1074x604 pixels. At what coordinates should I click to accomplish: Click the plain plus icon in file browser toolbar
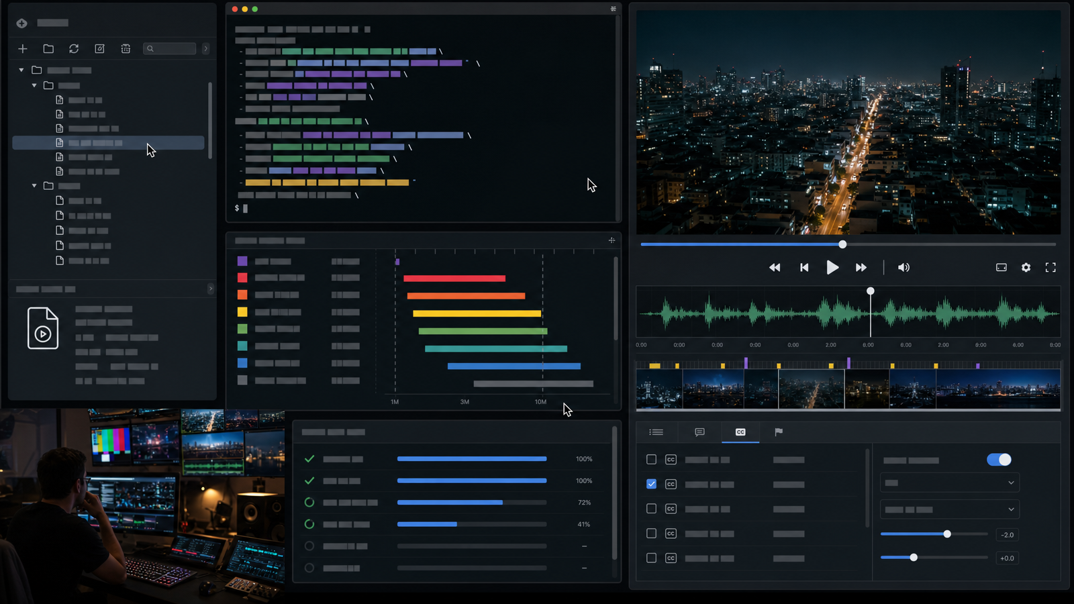(x=23, y=48)
